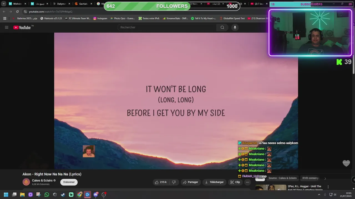Image resolution: width=355 pixels, height=199 pixels.
Task: Open Task View in the taskbar
Action: pyautogui.click(x=14, y=195)
